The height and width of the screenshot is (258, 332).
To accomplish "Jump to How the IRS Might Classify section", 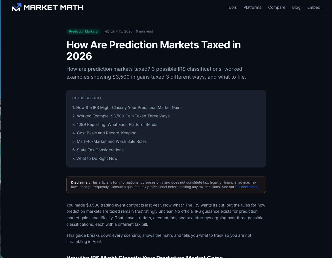I will tap(127, 107).
